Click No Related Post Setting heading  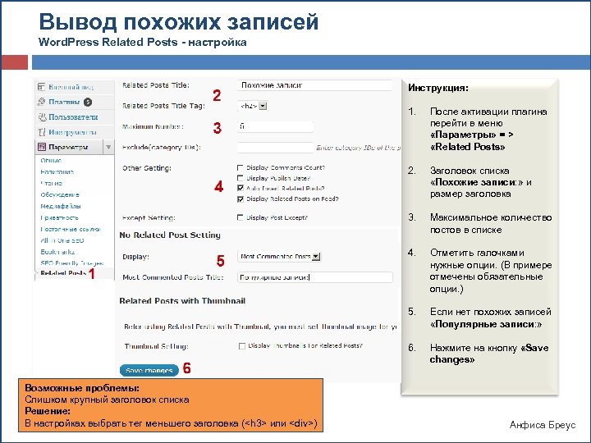(x=170, y=235)
